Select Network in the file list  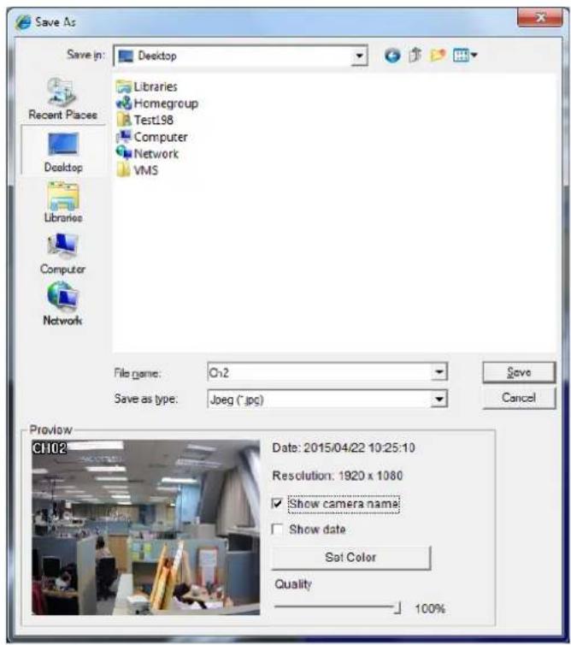[x=147, y=153]
